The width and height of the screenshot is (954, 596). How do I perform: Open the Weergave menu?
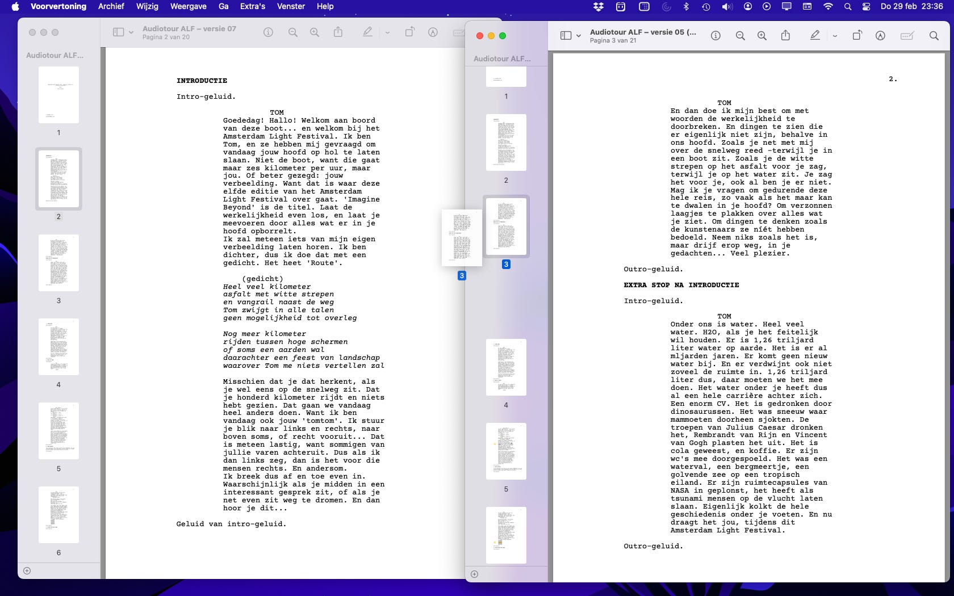[x=188, y=6]
